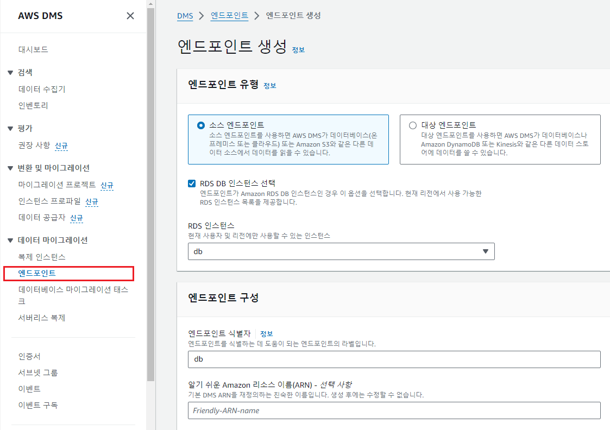Viewport: 610px width, 430px height.
Task: Open 인벤토리 page
Action: tap(33, 105)
